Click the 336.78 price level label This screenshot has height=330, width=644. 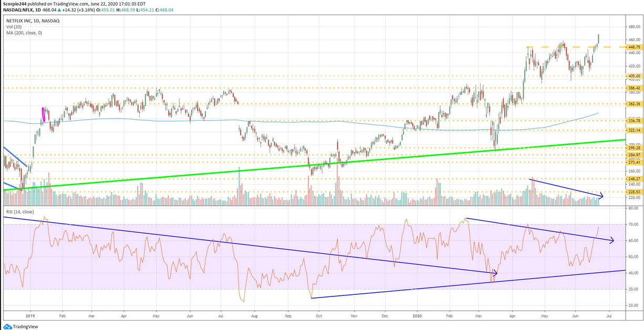coord(633,121)
